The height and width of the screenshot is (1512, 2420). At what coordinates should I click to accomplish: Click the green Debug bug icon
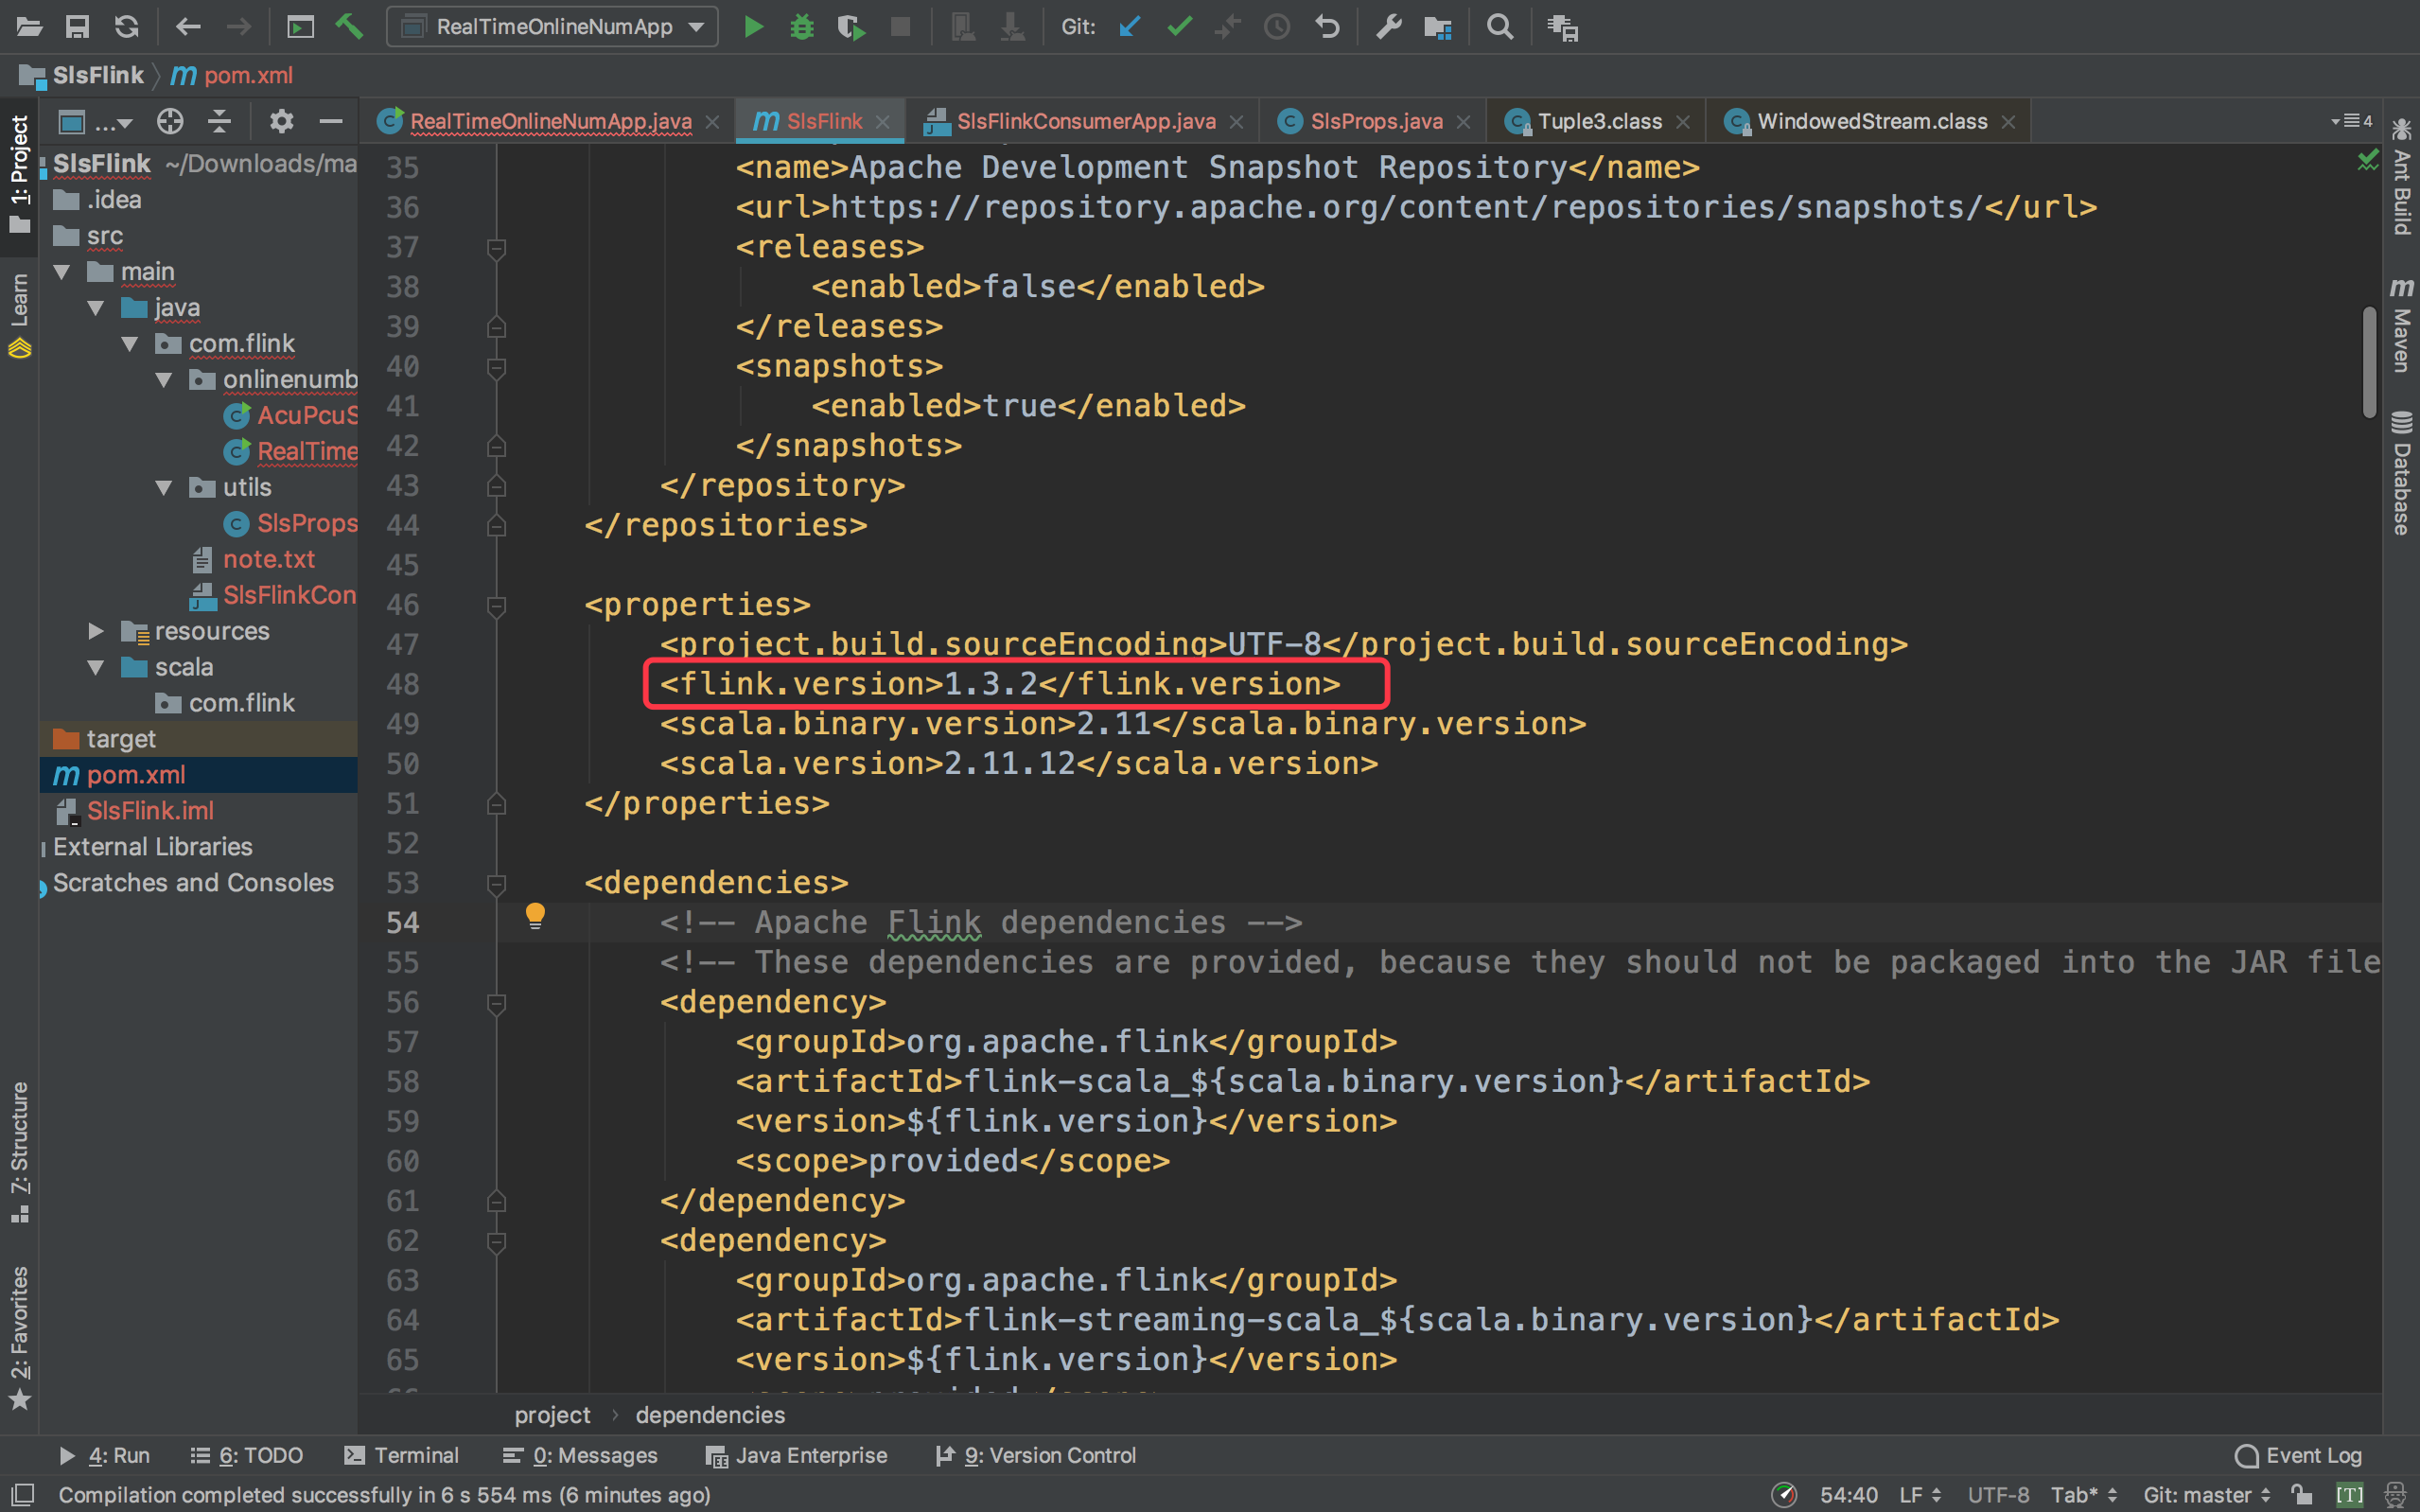pos(801,27)
